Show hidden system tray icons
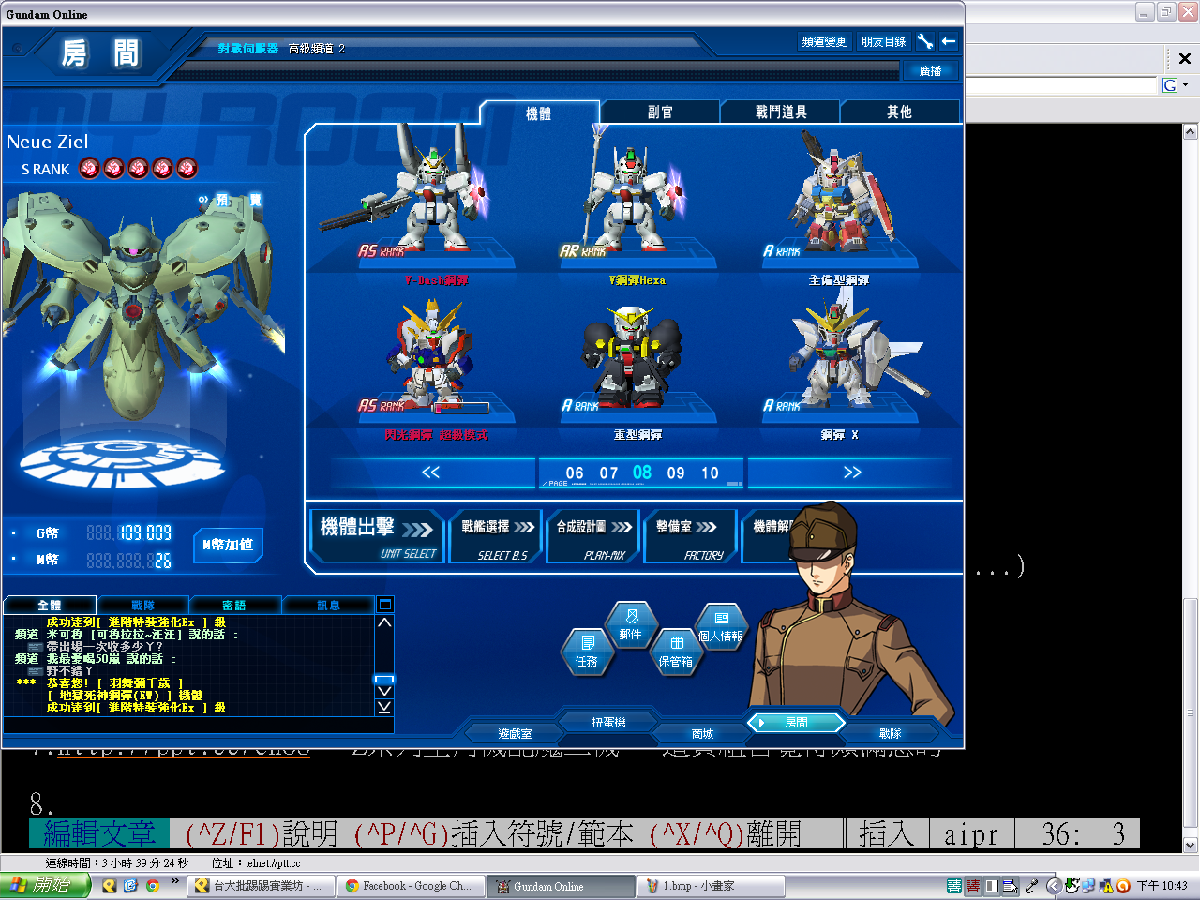 click(x=1053, y=886)
